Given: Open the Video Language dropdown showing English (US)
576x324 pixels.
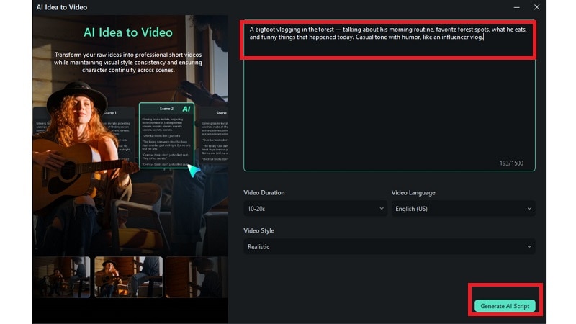Looking at the screenshot, I should click(463, 209).
